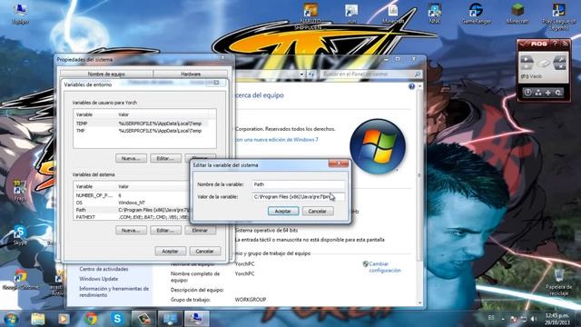
Task: Click Editar under system variables
Action: 165,230
